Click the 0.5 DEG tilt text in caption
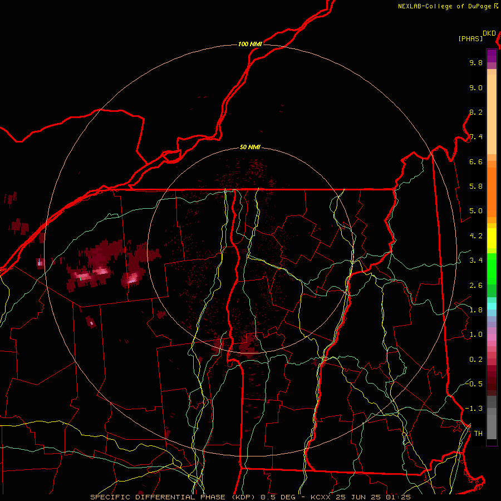 coord(278,497)
